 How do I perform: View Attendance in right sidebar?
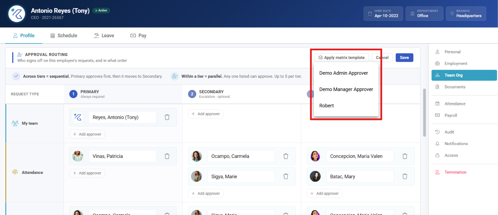pos(464,104)
